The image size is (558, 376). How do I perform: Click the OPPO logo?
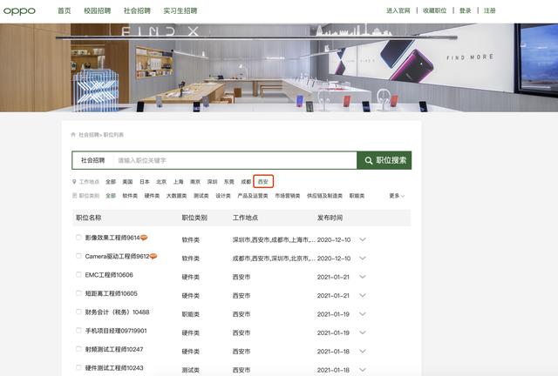point(19,11)
